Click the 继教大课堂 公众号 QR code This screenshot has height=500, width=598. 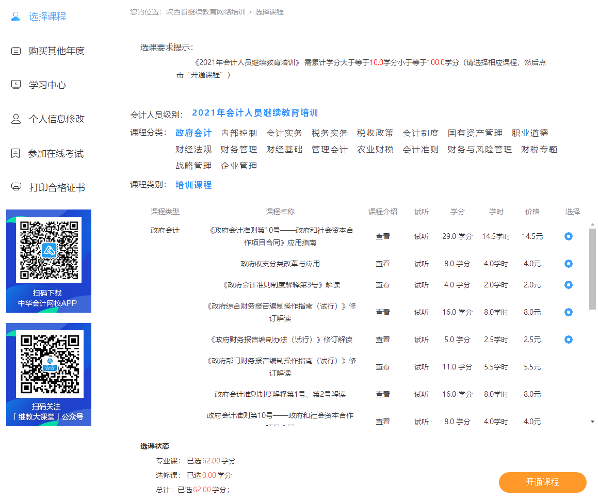(49, 364)
